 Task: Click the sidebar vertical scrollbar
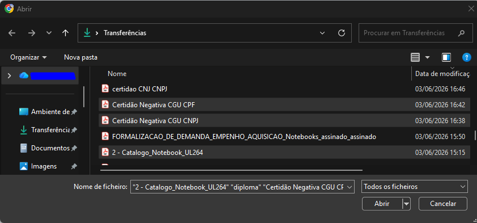point(84,96)
